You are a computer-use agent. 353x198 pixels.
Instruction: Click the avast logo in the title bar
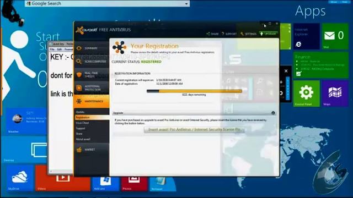(x=87, y=30)
